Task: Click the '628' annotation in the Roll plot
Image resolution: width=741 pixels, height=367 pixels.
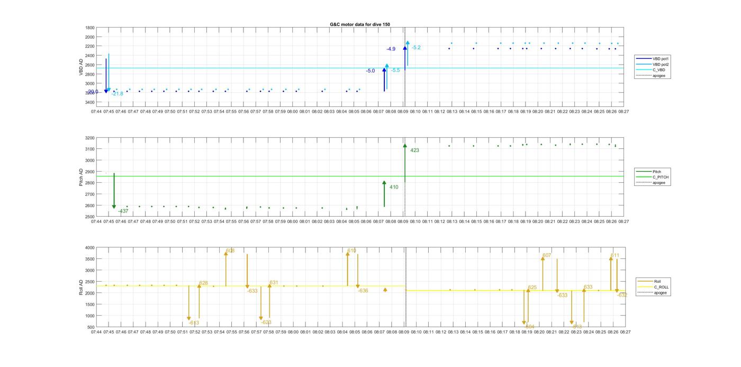Action: 203,283
